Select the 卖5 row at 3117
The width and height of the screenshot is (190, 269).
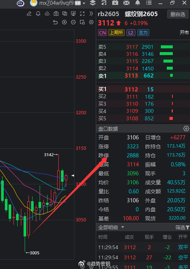143,47
